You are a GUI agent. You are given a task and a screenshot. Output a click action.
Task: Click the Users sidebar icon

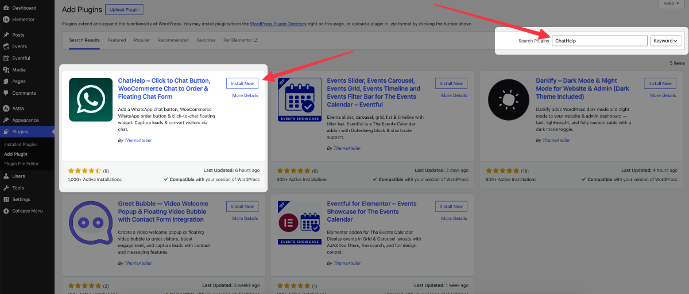6,176
